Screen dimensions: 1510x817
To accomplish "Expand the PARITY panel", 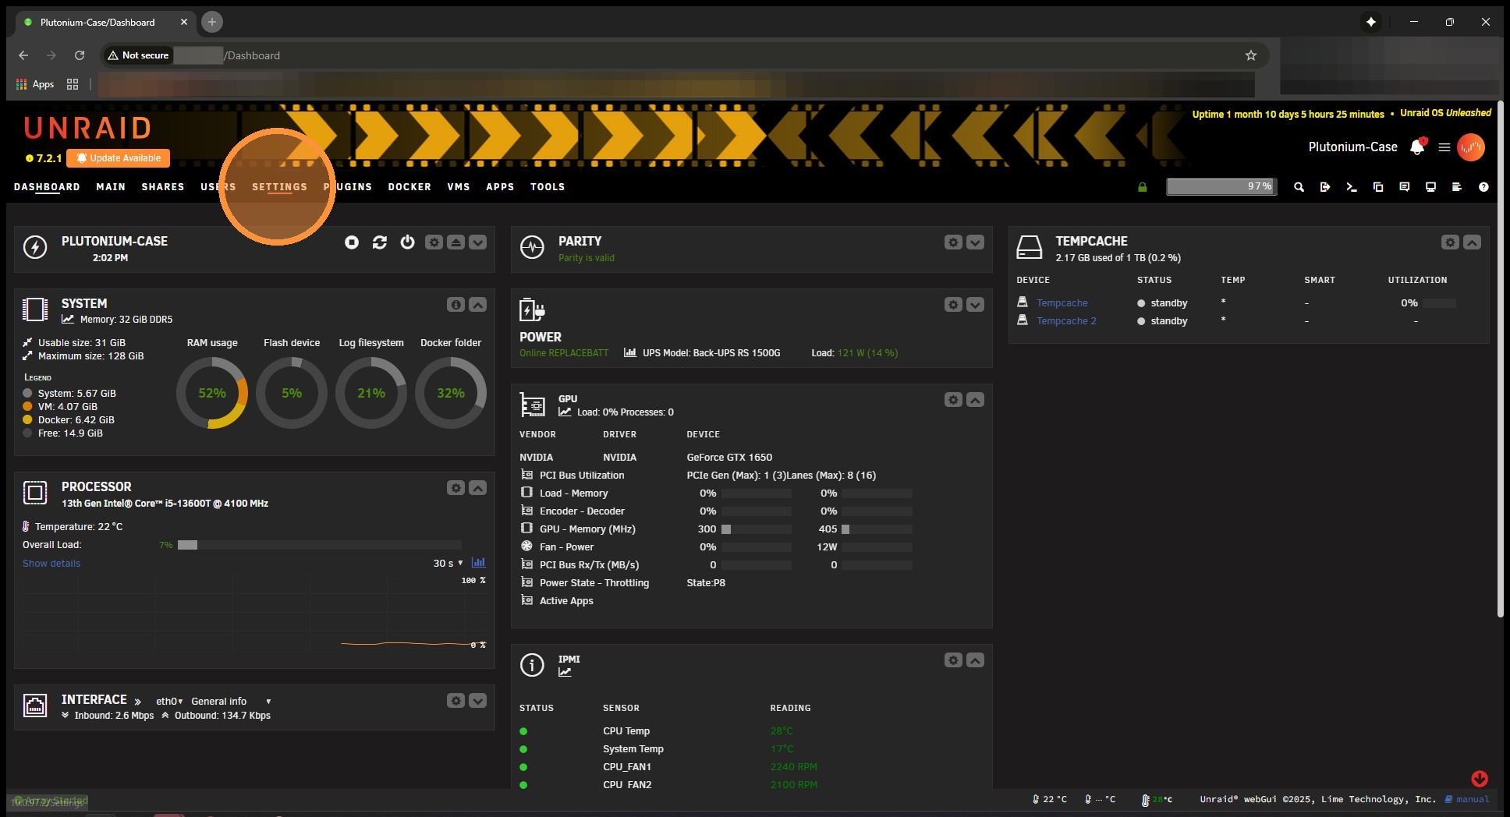I will click(975, 242).
